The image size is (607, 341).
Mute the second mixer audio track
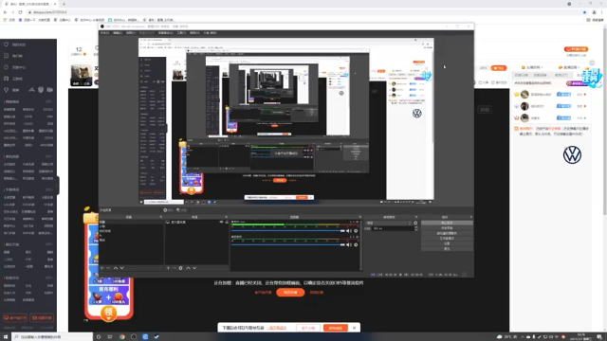pos(349,244)
